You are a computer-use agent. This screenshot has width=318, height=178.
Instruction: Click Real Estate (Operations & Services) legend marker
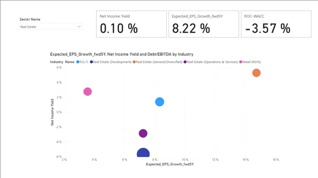185,62
